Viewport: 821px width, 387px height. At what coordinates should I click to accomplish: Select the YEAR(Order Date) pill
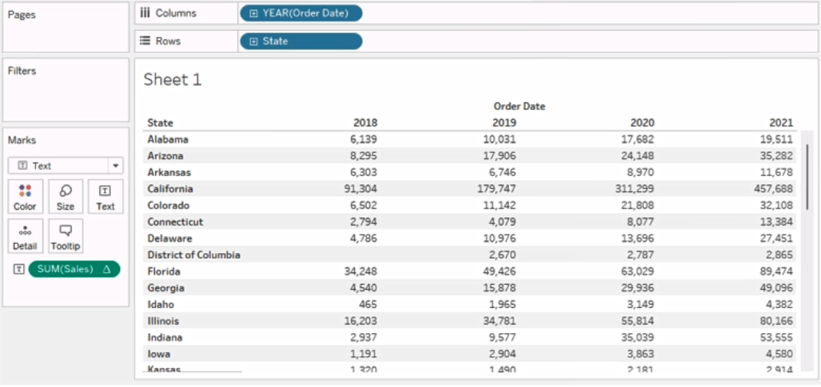click(x=301, y=14)
